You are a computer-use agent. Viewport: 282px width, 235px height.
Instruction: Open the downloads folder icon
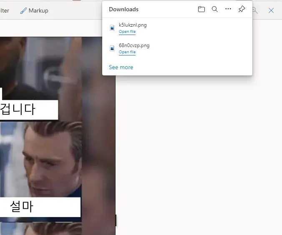click(x=201, y=9)
